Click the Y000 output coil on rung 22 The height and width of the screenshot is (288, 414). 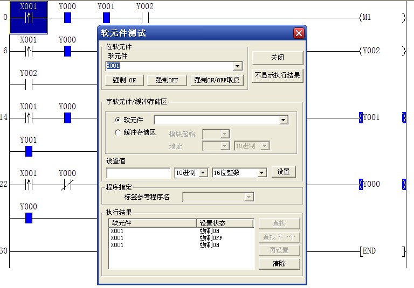pyautogui.click(x=370, y=184)
